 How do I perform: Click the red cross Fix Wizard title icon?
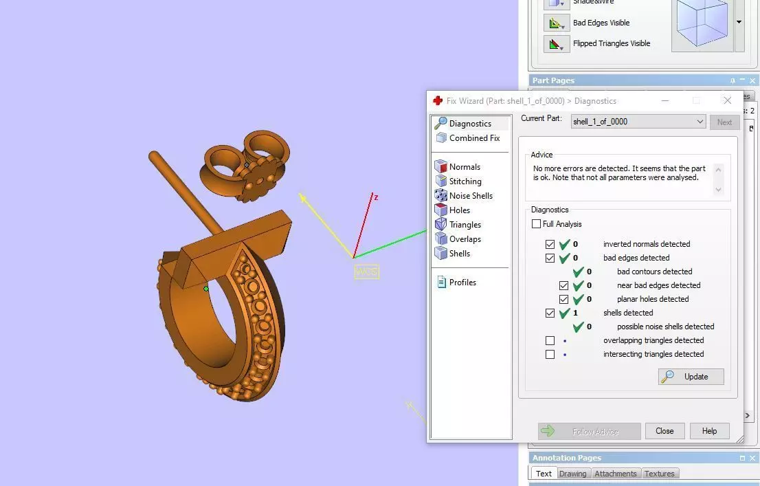coord(438,101)
